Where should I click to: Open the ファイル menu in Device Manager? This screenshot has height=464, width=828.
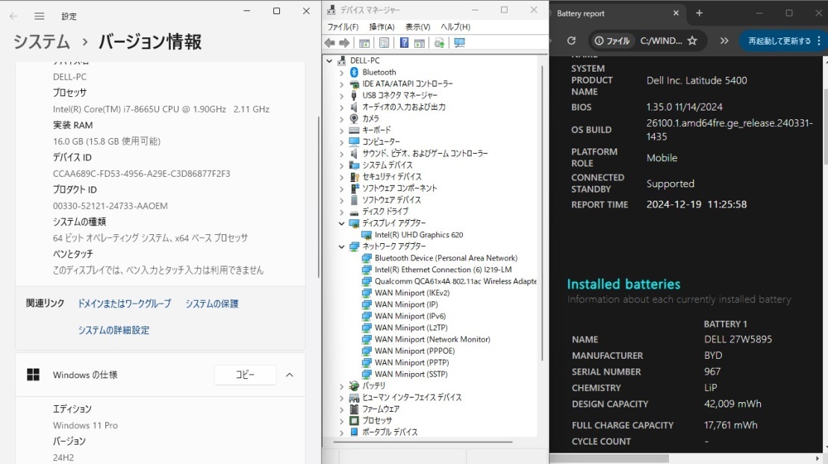tap(341, 26)
